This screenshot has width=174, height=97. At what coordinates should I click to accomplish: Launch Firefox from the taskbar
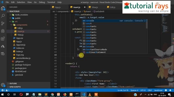tap(65, 95)
